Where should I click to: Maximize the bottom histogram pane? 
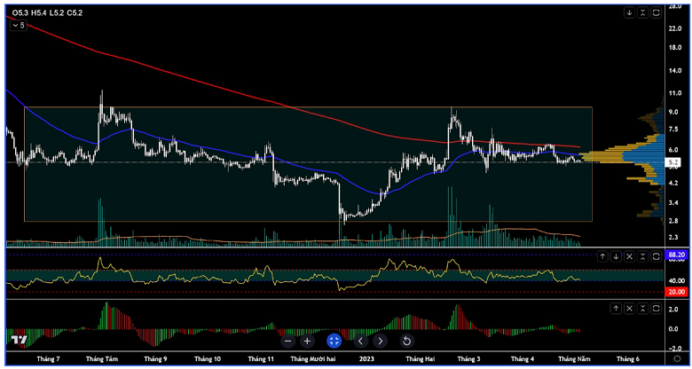coord(657,308)
